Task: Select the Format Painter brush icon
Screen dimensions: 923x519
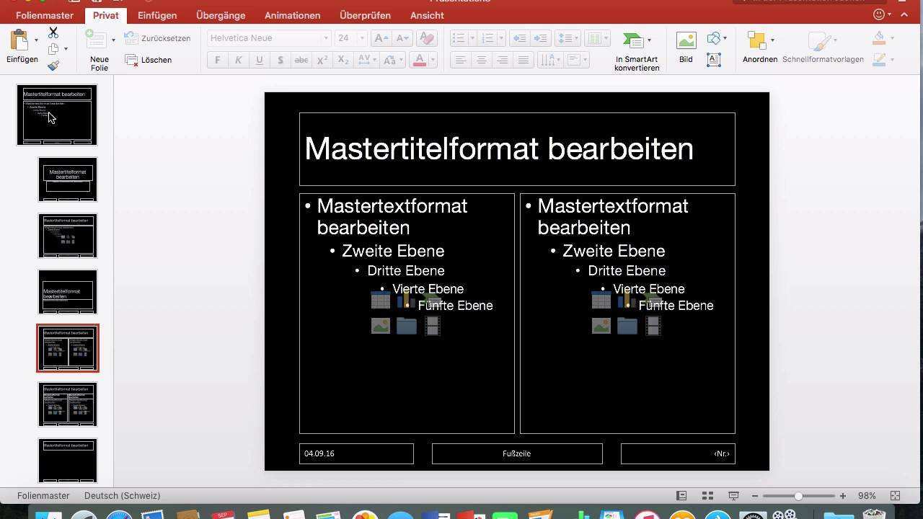Action: (x=53, y=66)
